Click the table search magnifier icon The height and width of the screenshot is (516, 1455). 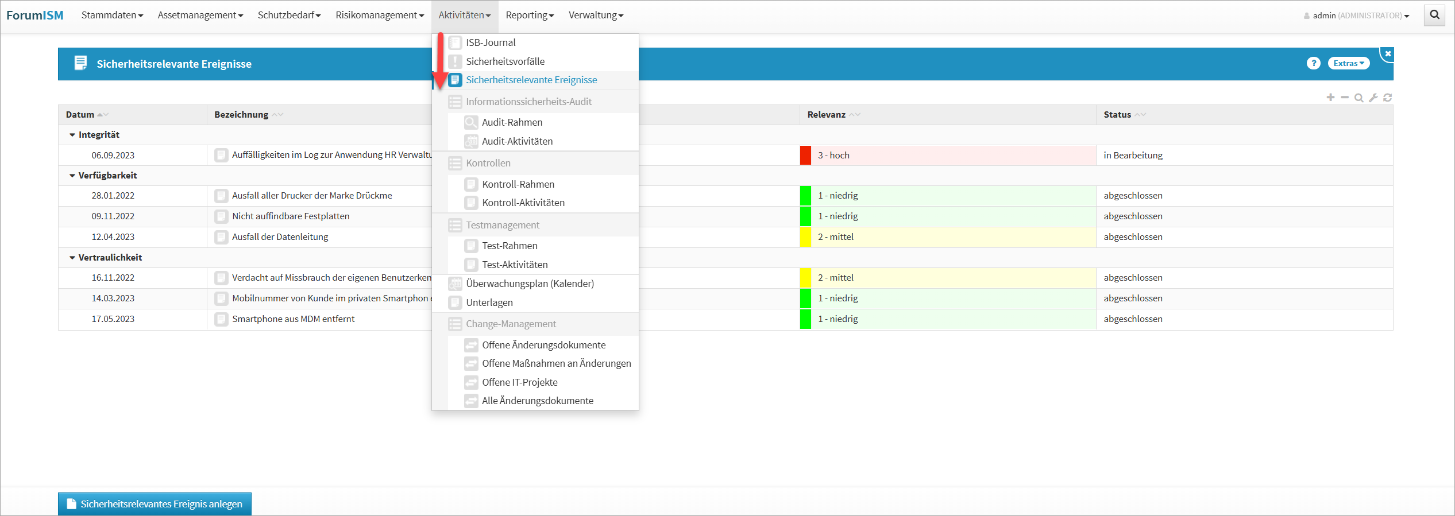[1358, 98]
